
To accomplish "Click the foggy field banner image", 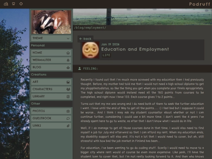I will (x=143, y=17).
